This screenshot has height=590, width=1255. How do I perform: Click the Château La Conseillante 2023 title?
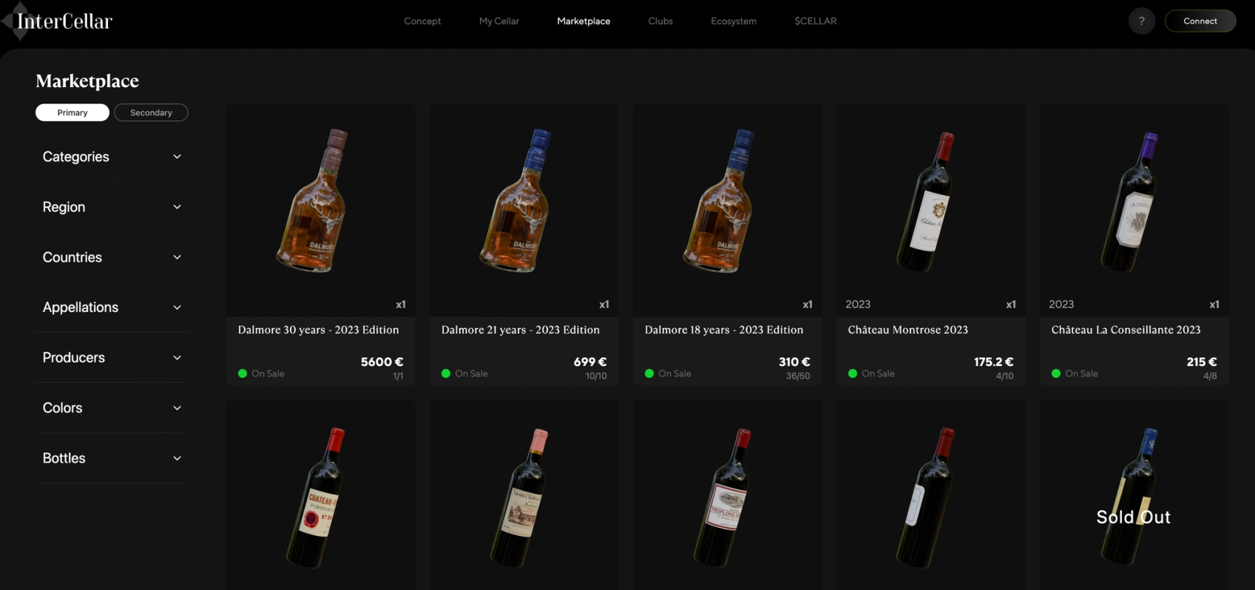[x=1126, y=330]
